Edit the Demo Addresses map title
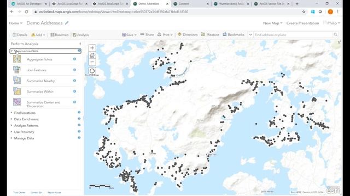This screenshot has width=350, height=196. click(67, 23)
